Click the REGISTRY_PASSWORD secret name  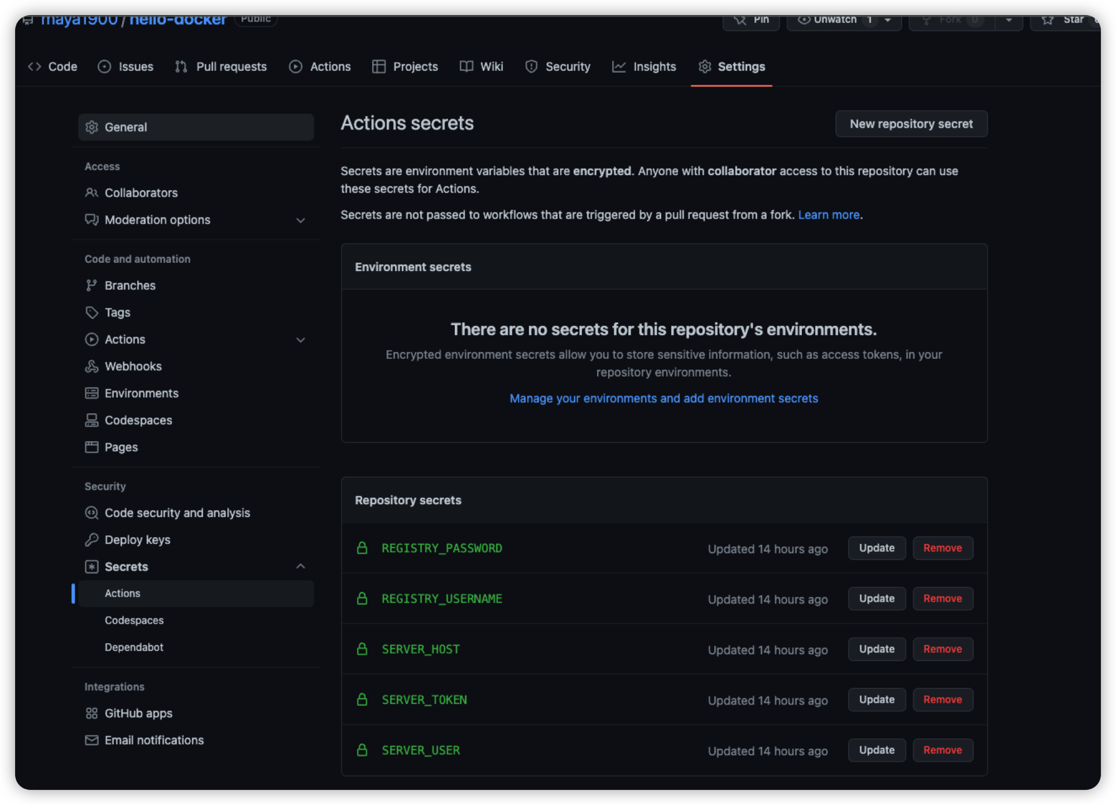click(x=442, y=548)
